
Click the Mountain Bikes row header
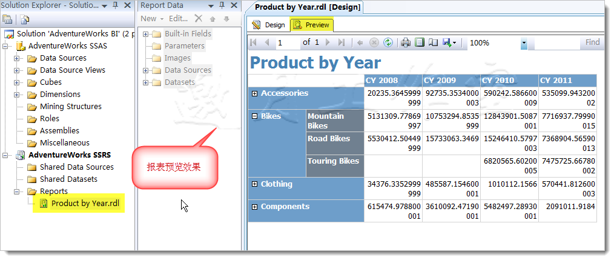(x=335, y=121)
